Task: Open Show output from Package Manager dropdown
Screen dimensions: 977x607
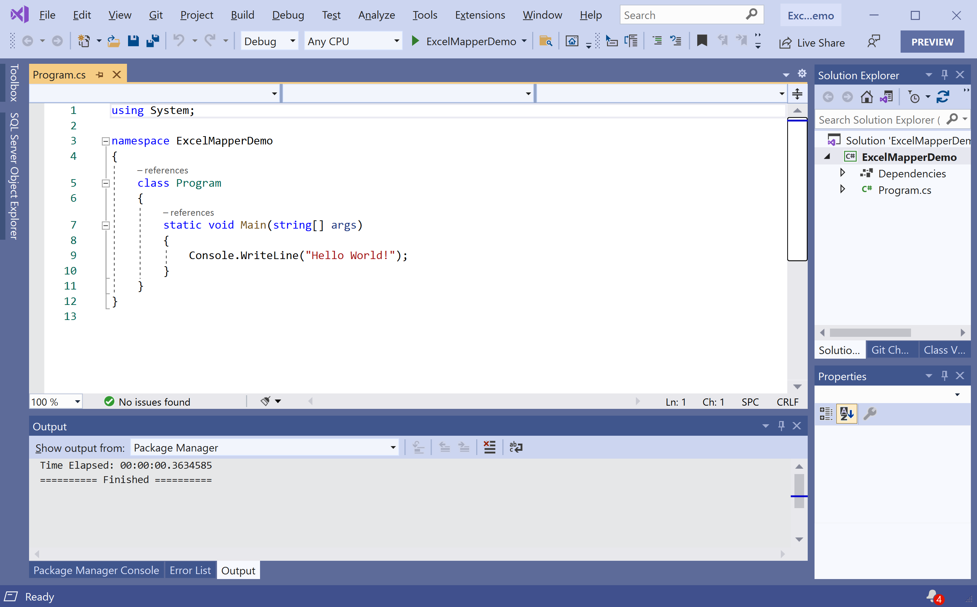Action: 393,447
